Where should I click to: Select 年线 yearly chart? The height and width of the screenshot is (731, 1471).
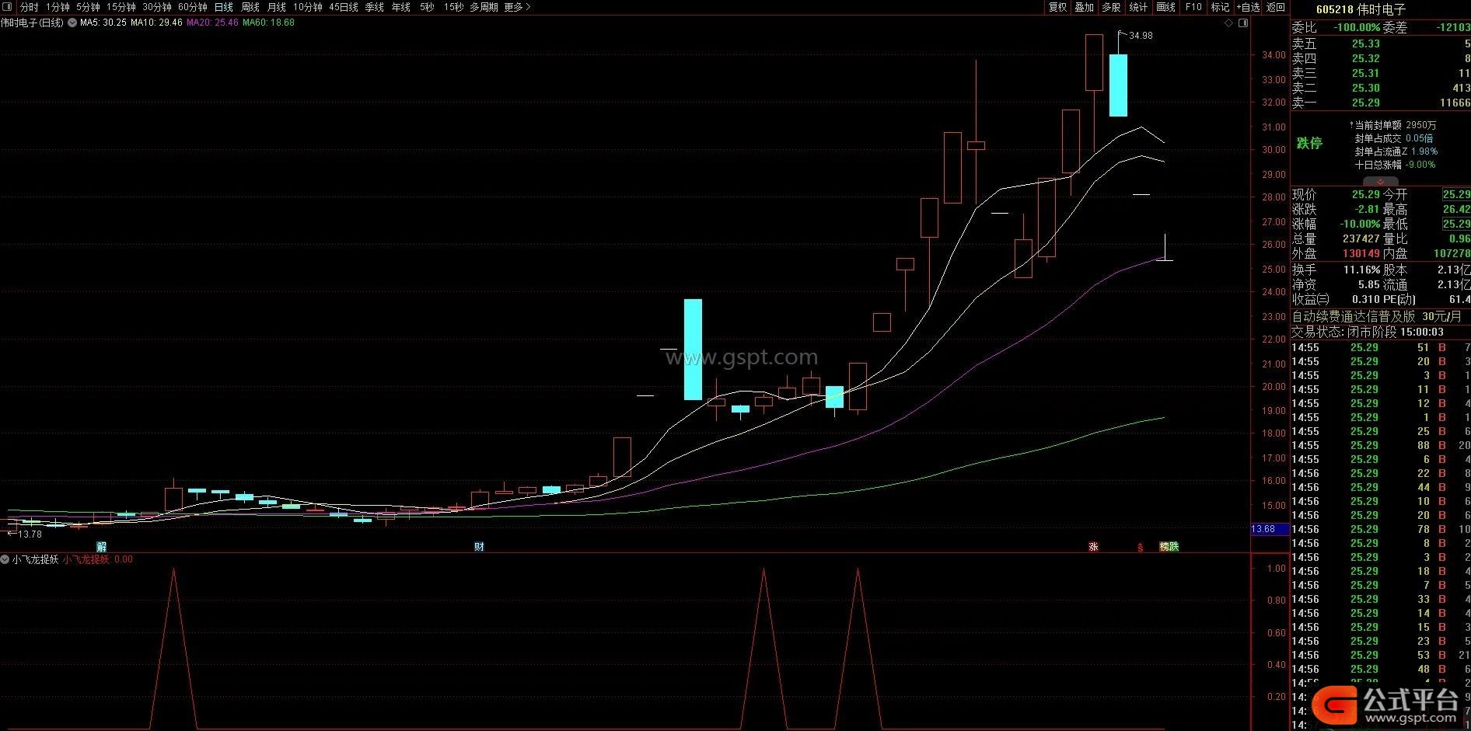pos(400,7)
